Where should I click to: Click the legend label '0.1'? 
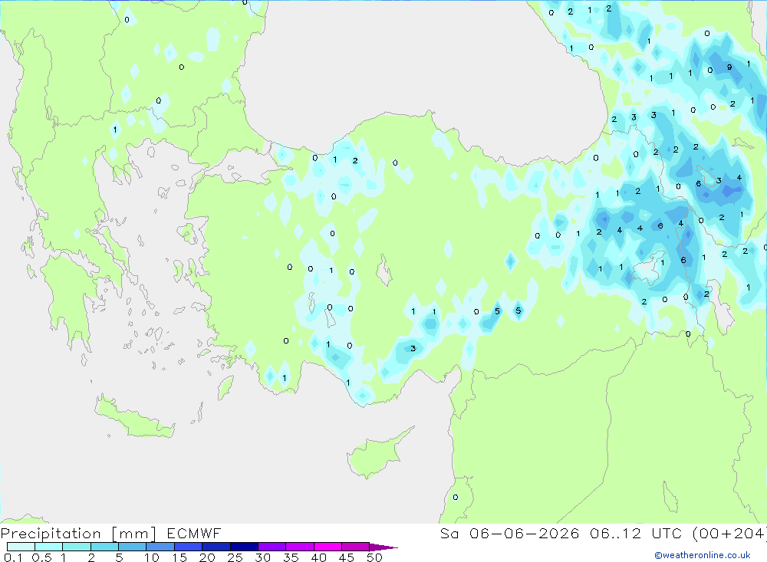click(x=13, y=557)
